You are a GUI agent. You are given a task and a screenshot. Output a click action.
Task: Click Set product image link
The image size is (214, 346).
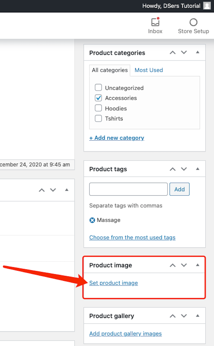click(114, 283)
